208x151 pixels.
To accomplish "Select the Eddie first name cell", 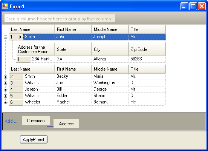I will pos(73,96).
